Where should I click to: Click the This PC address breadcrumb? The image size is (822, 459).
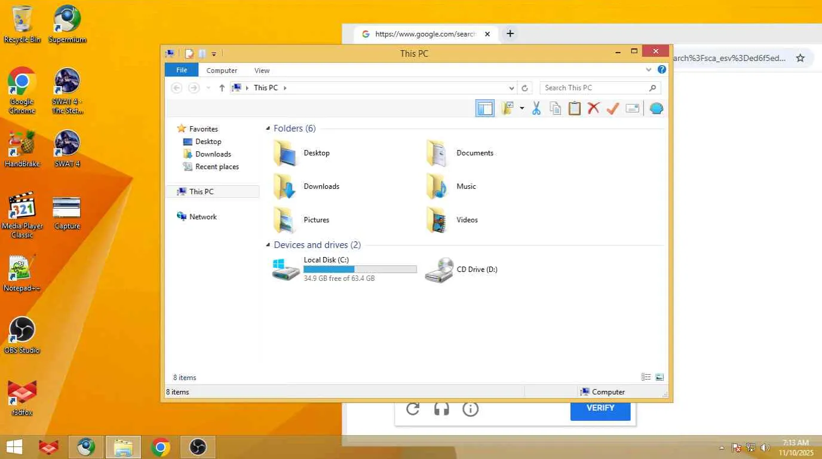(x=266, y=88)
